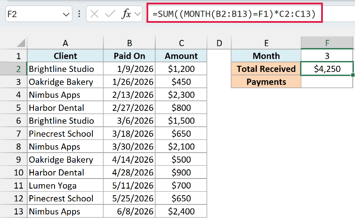This screenshot has width=355, height=218.
Task: Click the amount $1,200
Action: coord(181,69)
